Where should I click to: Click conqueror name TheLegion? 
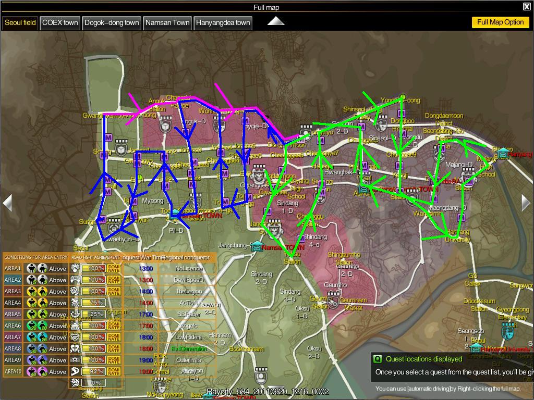pos(189,291)
